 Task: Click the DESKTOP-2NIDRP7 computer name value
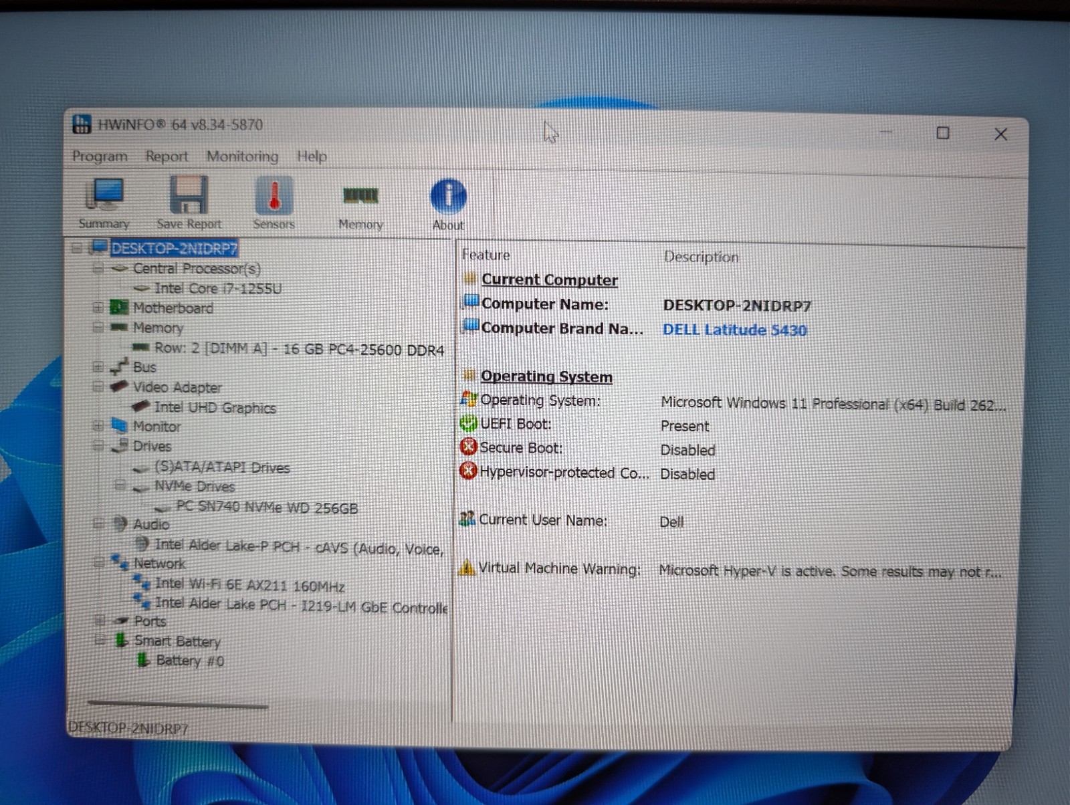(737, 306)
